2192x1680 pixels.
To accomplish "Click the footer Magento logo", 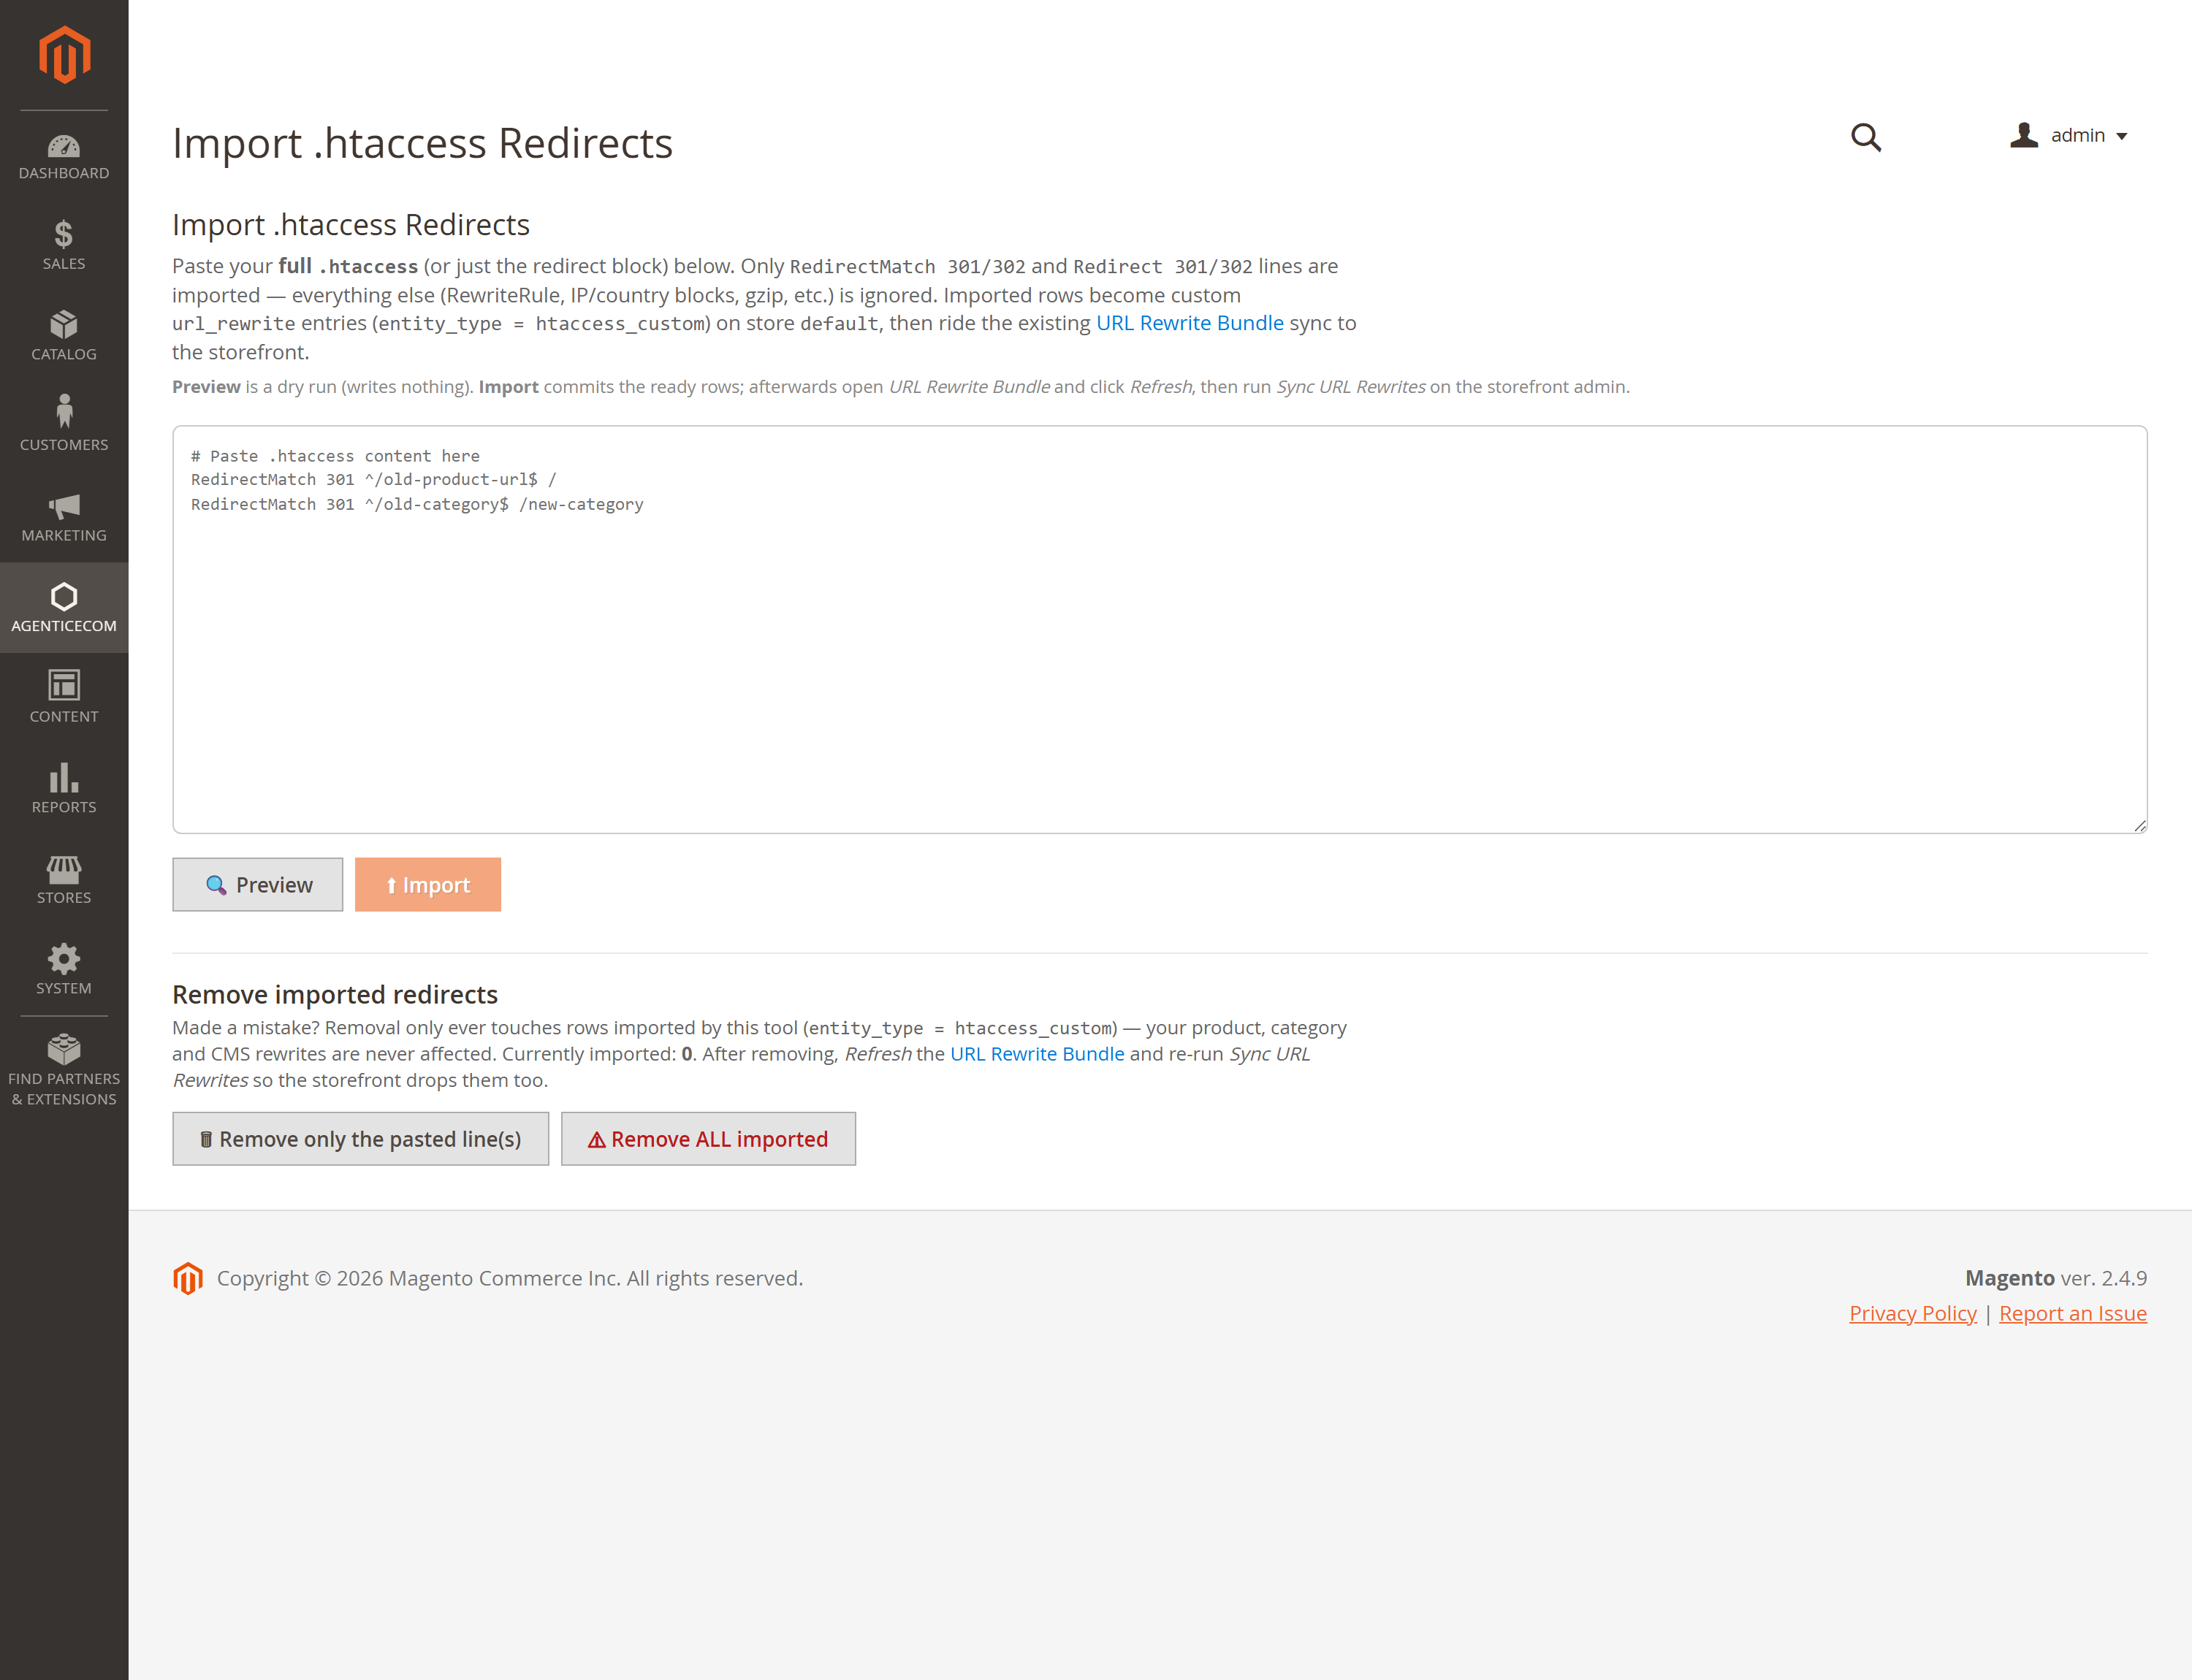I will (188, 1278).
